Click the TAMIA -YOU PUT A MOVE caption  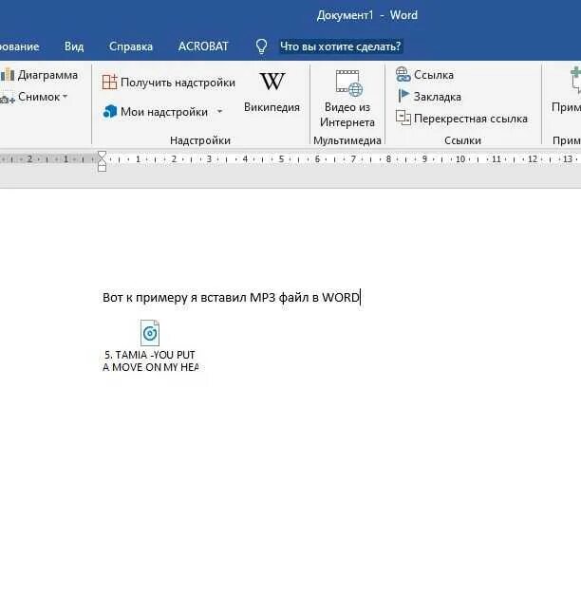[150, 361]
